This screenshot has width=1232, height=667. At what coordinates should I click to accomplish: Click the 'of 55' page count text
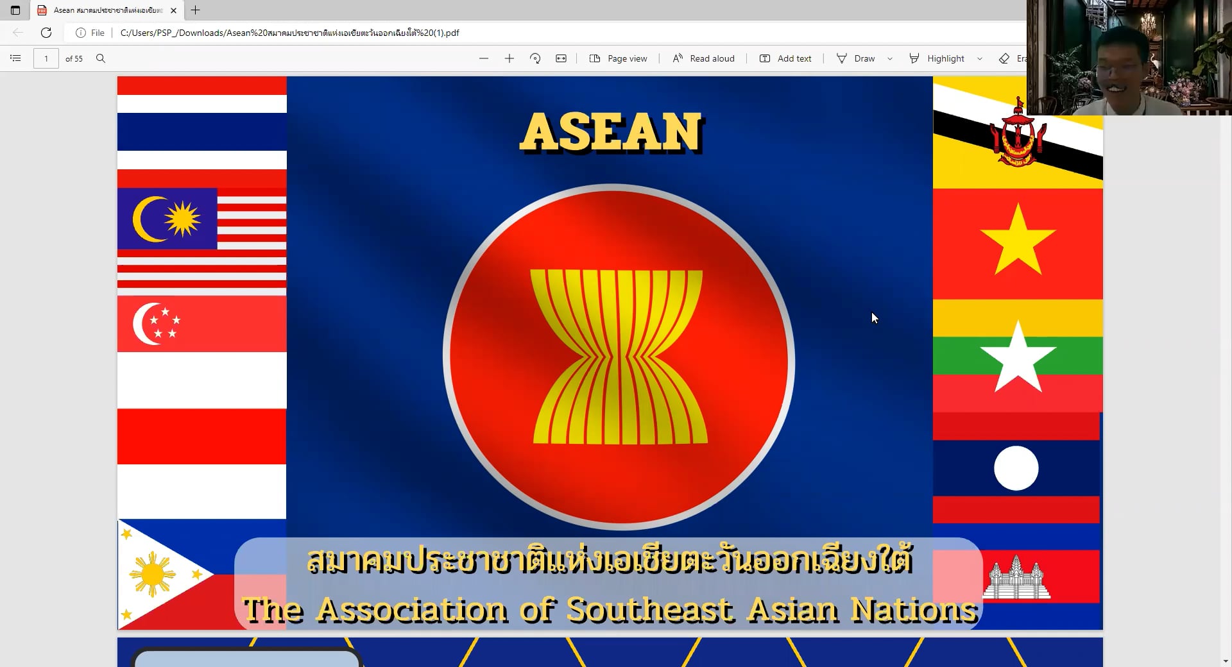(x=74, y=58)
